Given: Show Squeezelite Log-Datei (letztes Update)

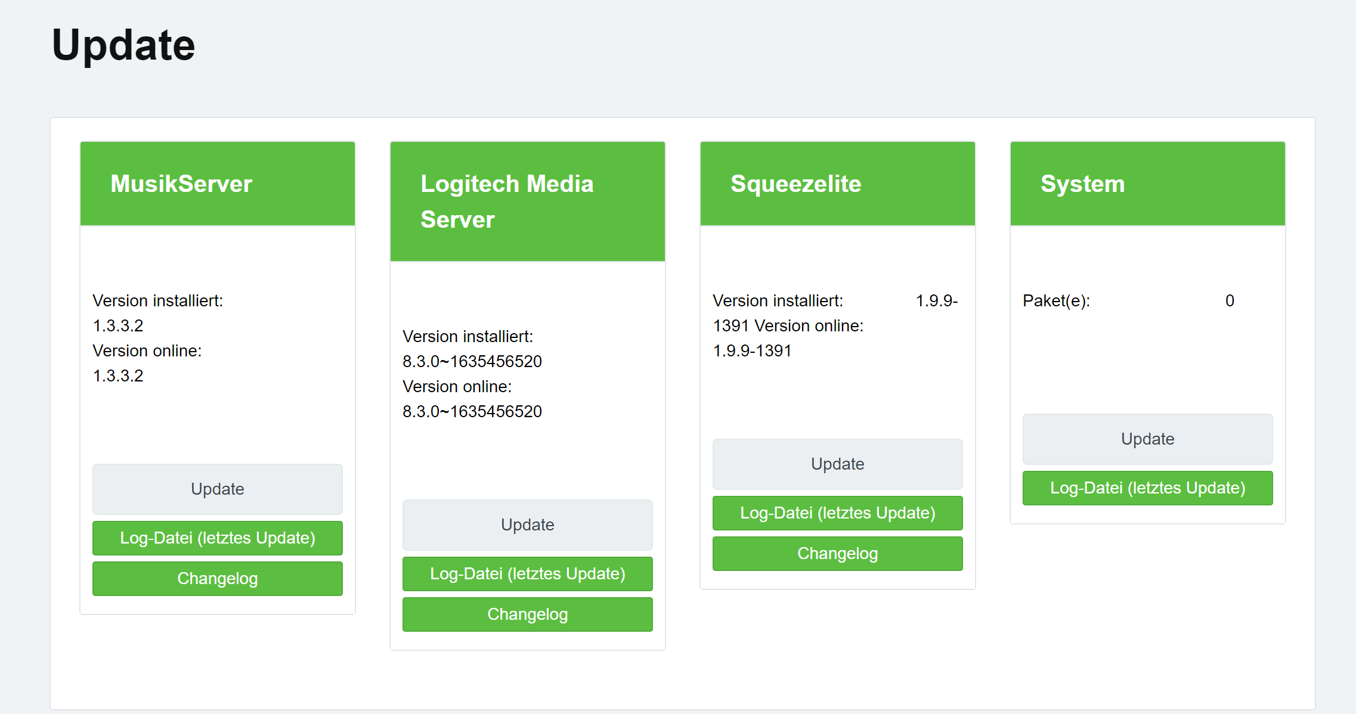Looking at the screenshot, I should [x=837, y=513].
